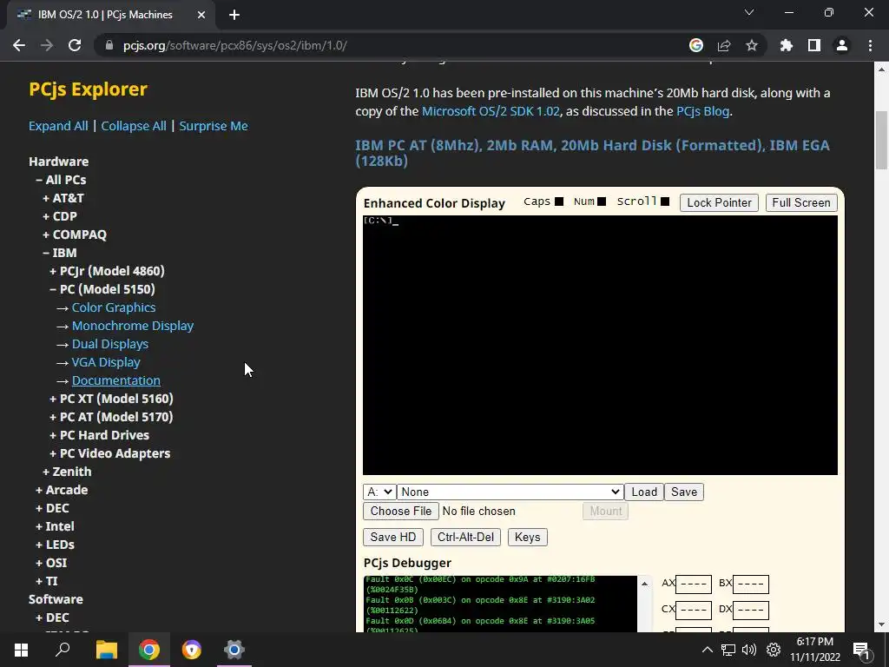Expand the COMPAQ tree node
889x667 pixels.
[x=75, y=234]
